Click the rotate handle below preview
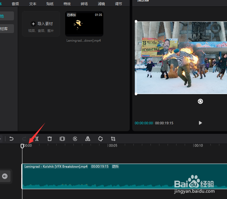Screen dimensions: 227x199 point(200,101)
